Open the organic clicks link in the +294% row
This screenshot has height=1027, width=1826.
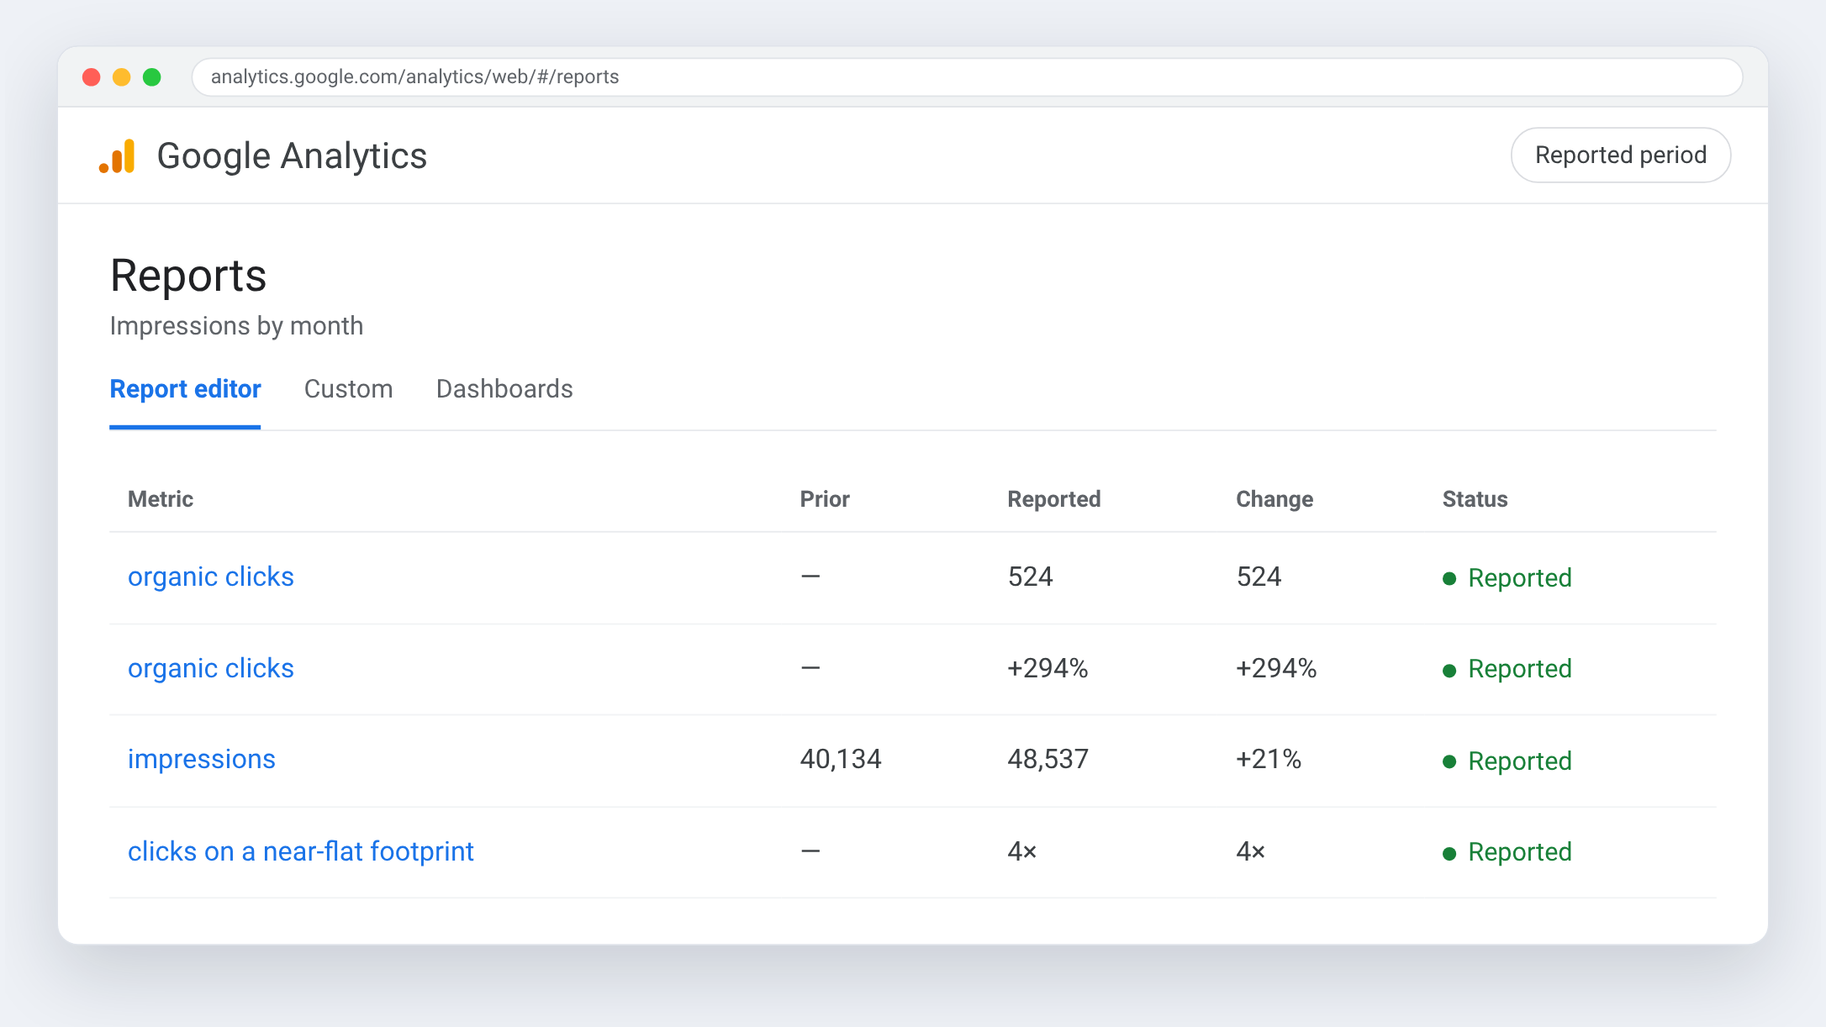[x=211, y=668]
